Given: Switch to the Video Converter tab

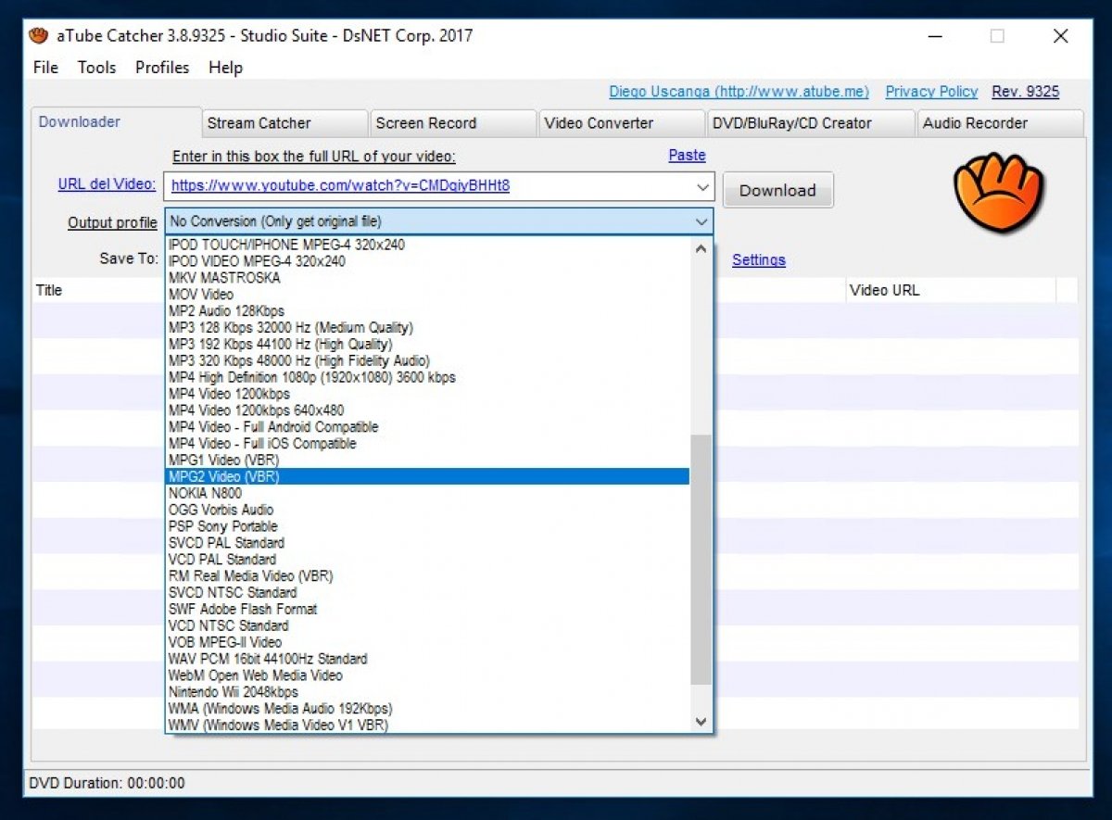Looking at the screenshot, I should pos(622,123).
